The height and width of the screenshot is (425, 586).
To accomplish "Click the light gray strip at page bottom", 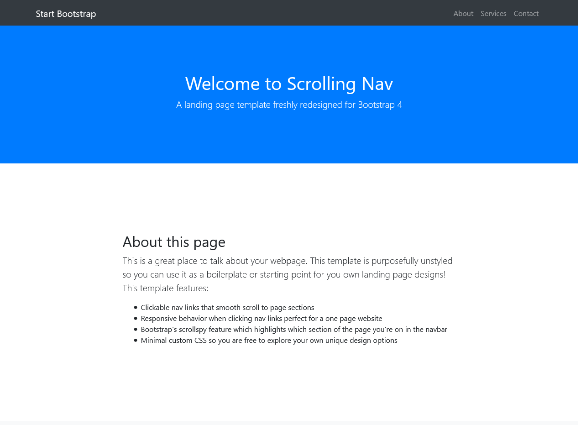I will (x=289, y=423).
